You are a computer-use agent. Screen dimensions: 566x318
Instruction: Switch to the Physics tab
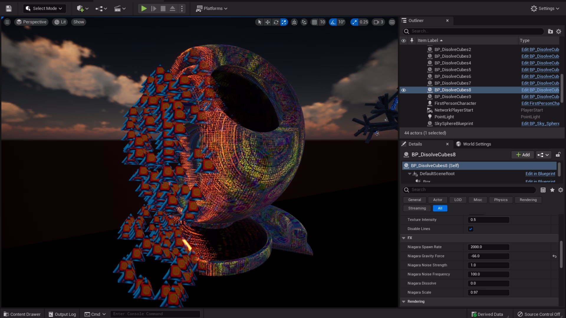[x=501, y=200]
